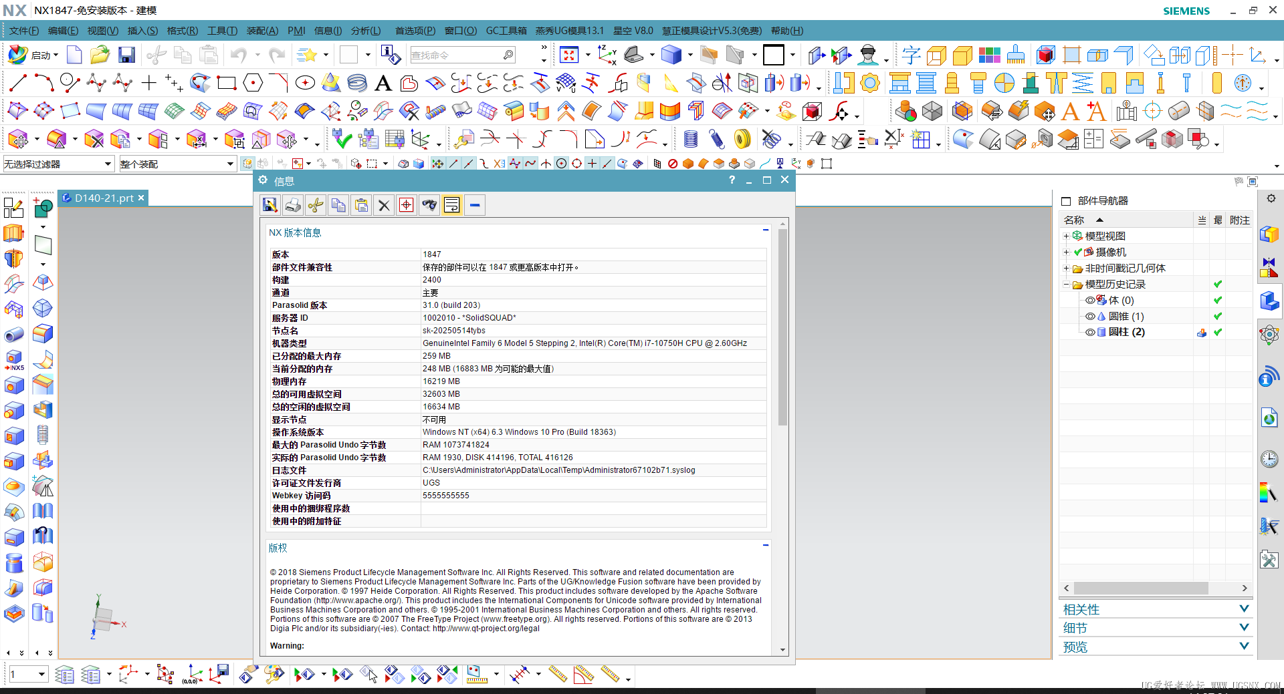Select the Polygon hexagon tool
Viewport: 1284px width, 694px height.
(253, 83)
